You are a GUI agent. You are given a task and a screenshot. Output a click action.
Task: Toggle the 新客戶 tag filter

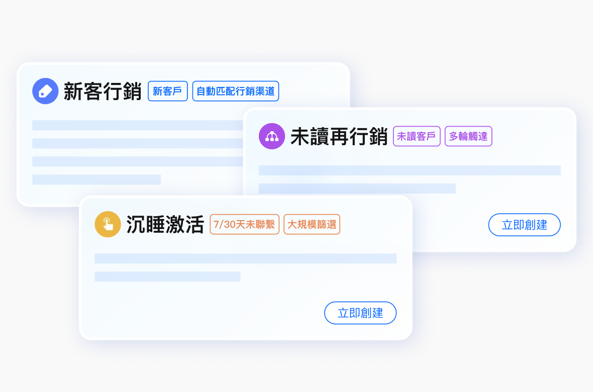point(167,91)
